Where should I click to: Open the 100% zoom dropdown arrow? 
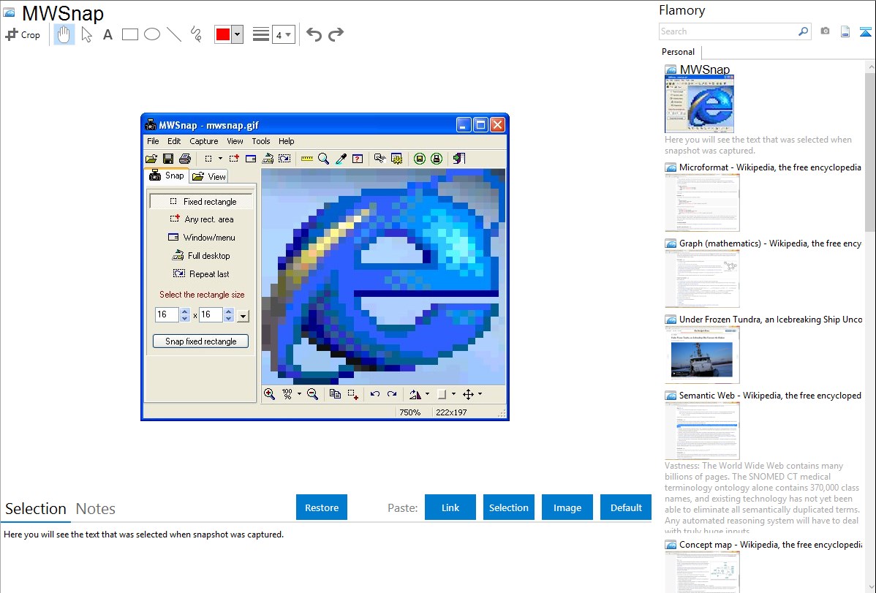coord(299,394)
